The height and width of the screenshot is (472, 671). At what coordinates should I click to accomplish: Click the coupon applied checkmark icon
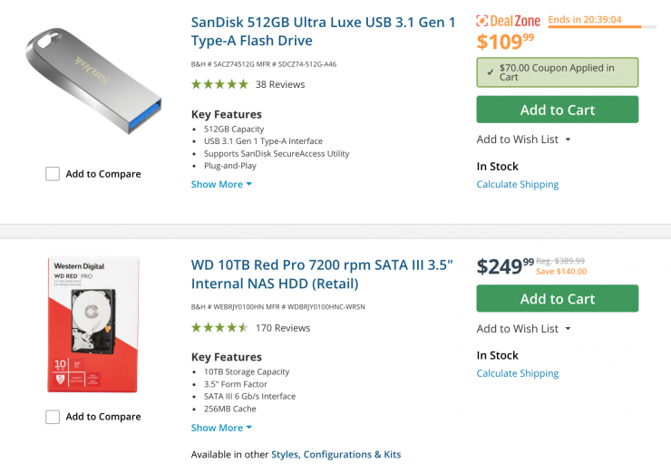tap(490, 72)
